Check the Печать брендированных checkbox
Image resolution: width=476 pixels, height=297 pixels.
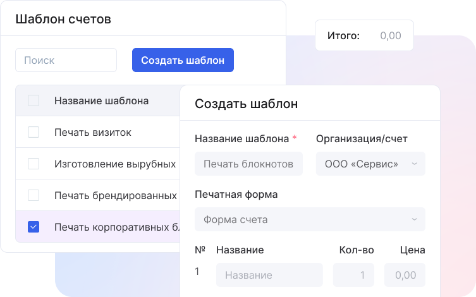point(34,195)
